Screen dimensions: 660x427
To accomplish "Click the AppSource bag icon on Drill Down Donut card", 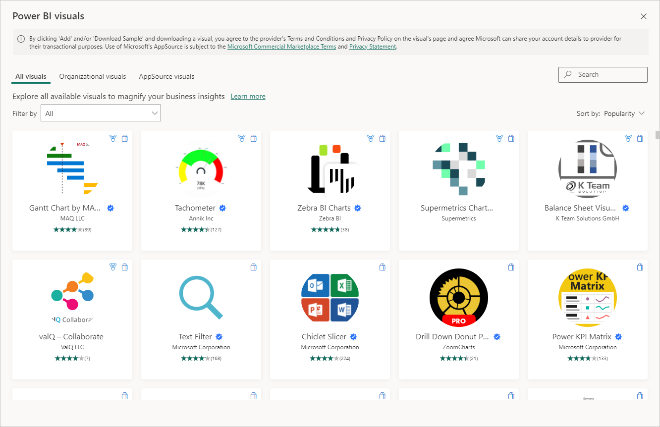I will (x=511, y=267).
